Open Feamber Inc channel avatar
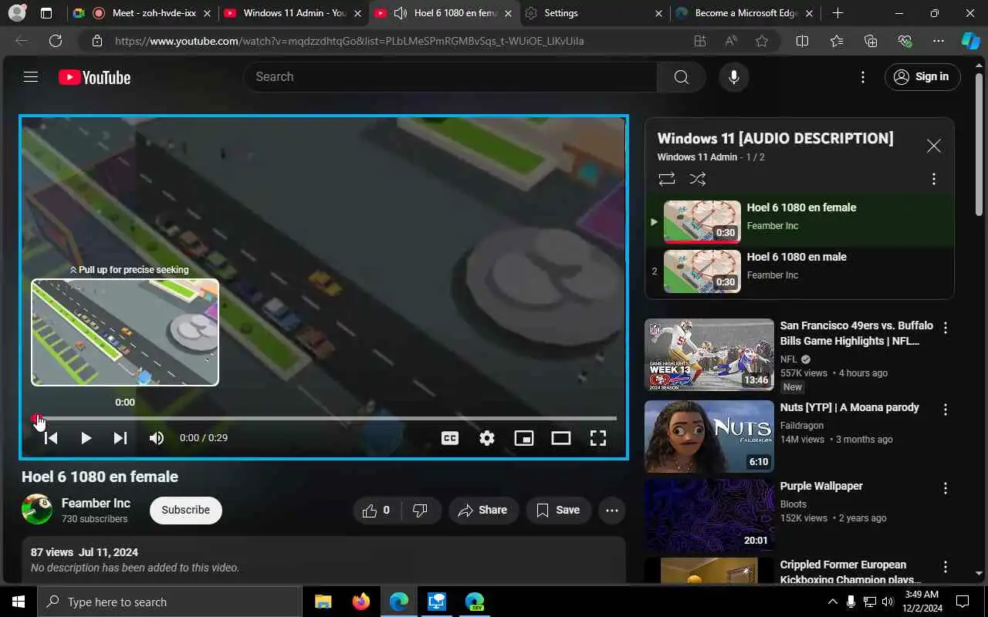Screen dimensions: 988x617 [x=37, y=510]
